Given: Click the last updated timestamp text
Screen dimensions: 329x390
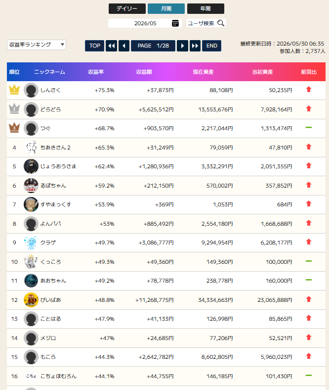Looking at the screenshot, I should [x=283, y=44].
